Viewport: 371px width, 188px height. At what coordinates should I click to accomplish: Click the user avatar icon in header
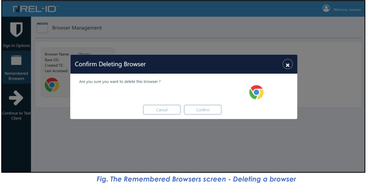click(x=326, y=8)
